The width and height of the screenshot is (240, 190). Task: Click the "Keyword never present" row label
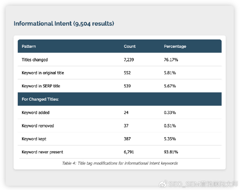coord(42,152)
